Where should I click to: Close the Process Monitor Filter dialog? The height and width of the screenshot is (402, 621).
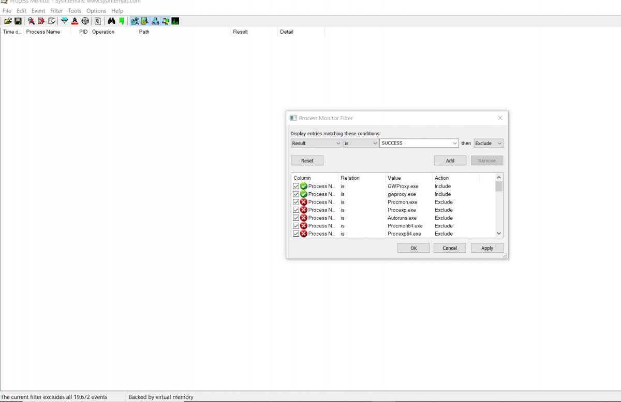pyautogui.click(x=500, y=118)
